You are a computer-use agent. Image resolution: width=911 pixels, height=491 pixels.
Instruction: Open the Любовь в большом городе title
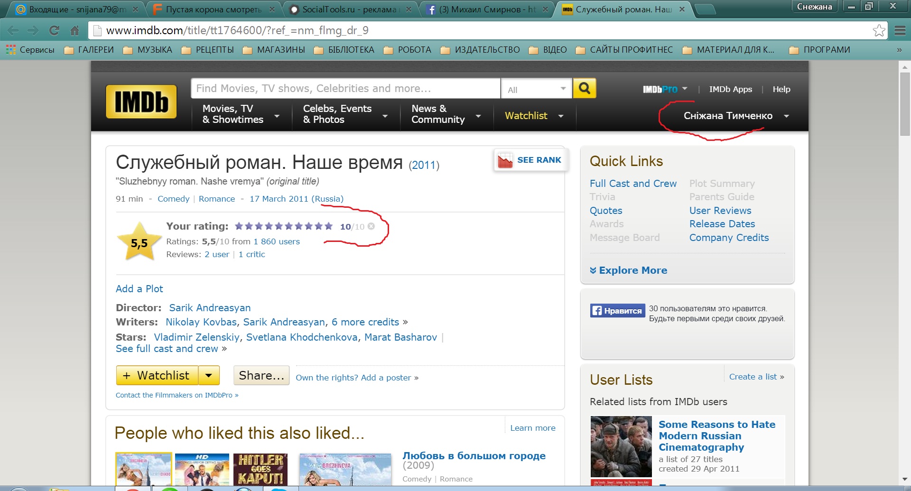(x=474, y=456)
